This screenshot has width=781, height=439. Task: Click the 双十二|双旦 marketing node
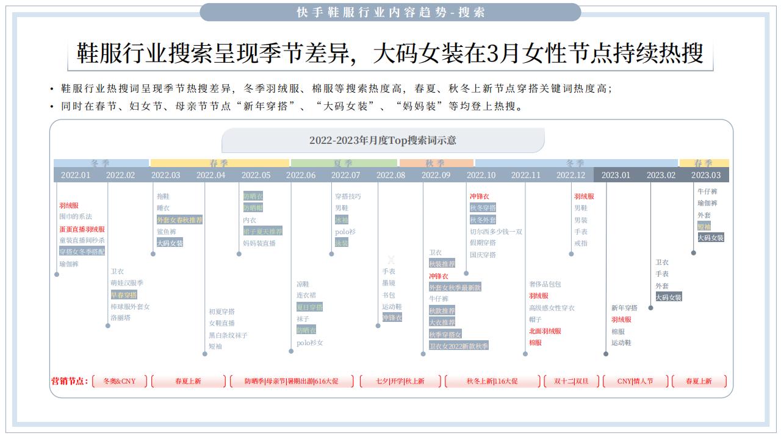click(572, 381)
